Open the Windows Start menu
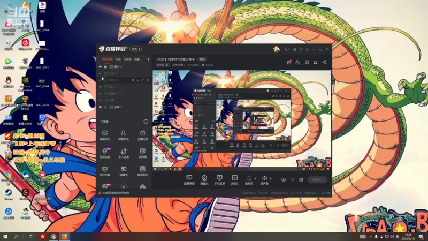Image resolution: width=428 pixels, height=241 pixels. click(x=5, y=236)
